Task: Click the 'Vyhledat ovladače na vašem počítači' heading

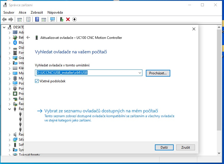Action: tap(71, 52)
